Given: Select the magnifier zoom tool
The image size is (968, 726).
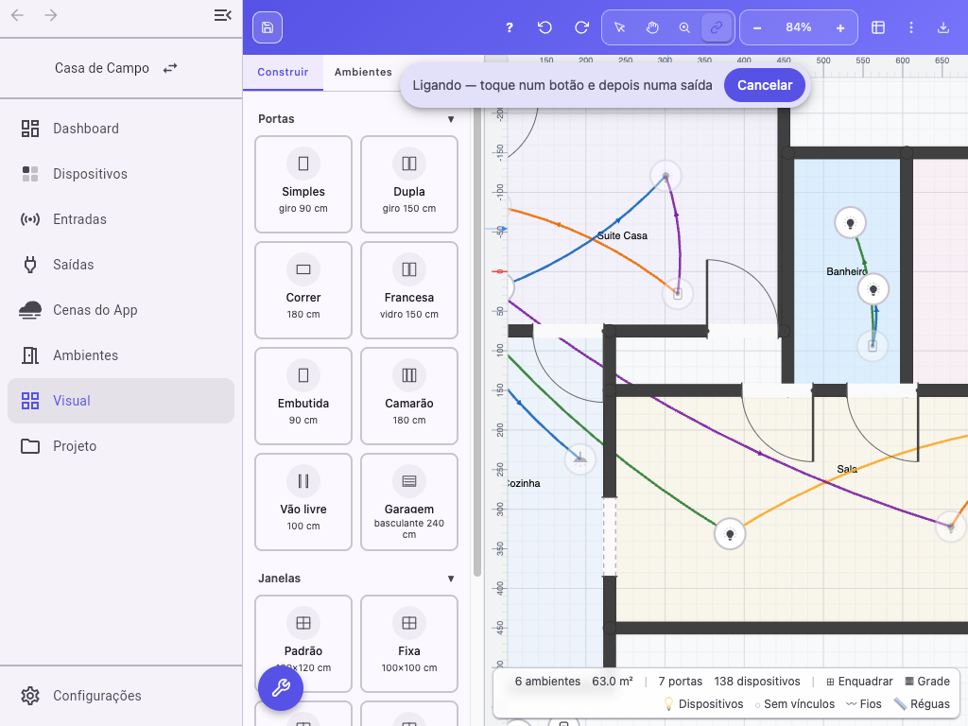Looking at the screenshot, I should pyautogui.click(x=684, y=27).
